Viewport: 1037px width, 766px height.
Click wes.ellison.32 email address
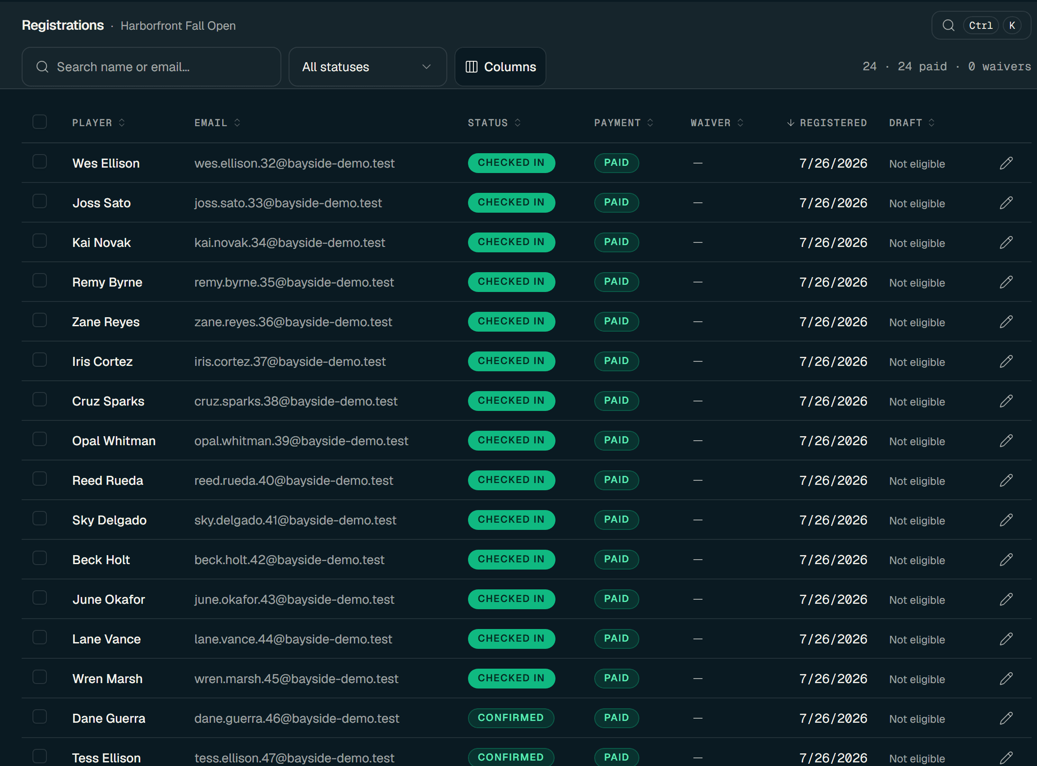(294, 163)
